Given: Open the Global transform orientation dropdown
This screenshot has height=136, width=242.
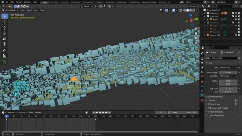Looking at the screenshot, I should 86,6.
